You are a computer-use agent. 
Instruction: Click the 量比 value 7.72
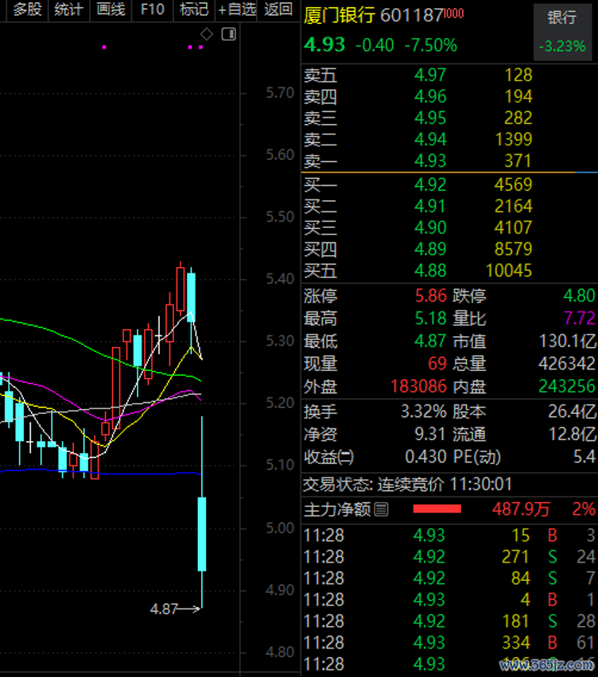580,319
